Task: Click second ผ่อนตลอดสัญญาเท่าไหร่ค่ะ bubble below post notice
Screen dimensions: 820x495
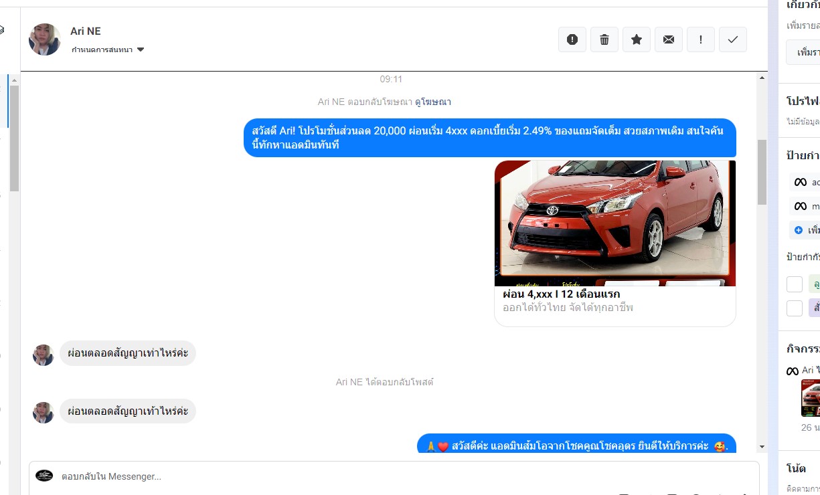Action: 128,411
